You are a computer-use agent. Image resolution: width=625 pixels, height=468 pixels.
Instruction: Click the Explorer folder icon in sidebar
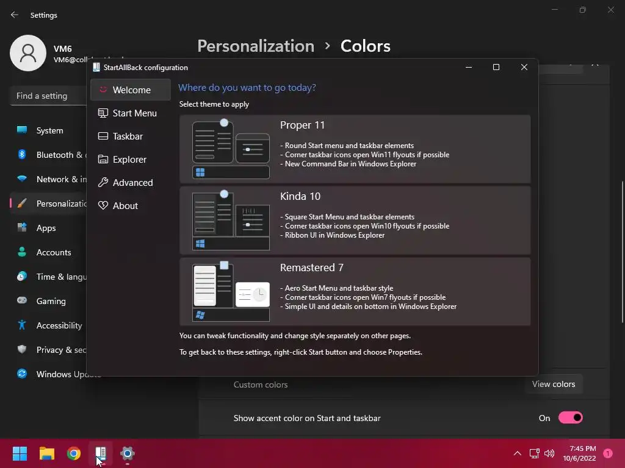coord(103,159)
